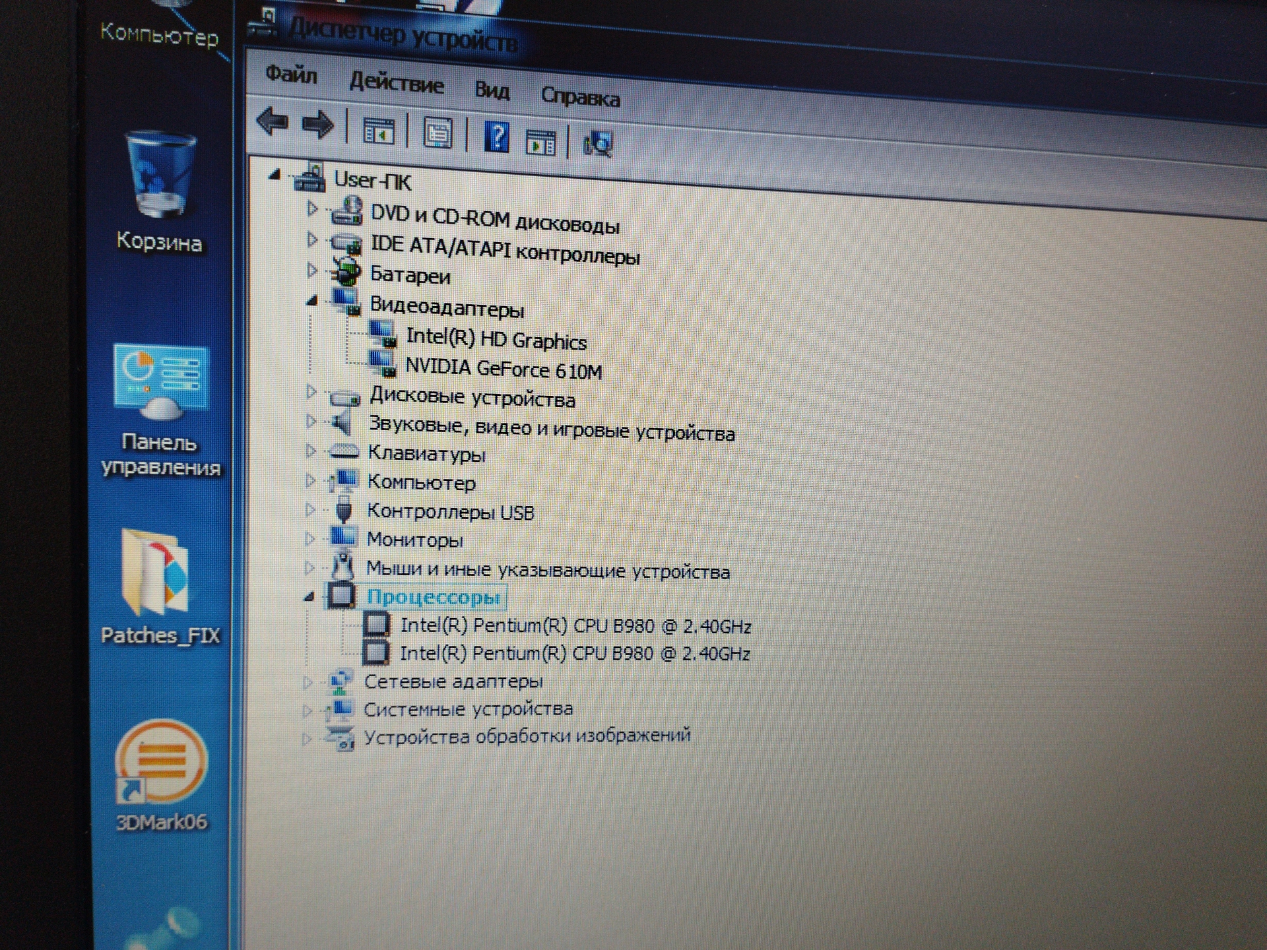Screen dimensions: 1267x950
Task: Click IDE ATA/ATAPI контроллеры icon
Action: 346,242
